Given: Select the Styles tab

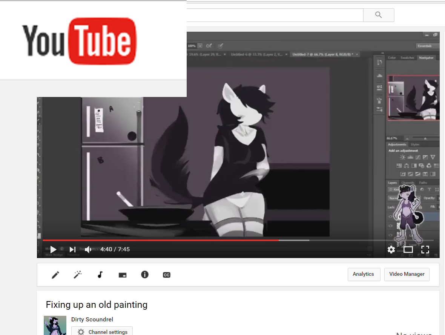Looking at the screenshot, I should pyautogui.click(x=415, y=144).
